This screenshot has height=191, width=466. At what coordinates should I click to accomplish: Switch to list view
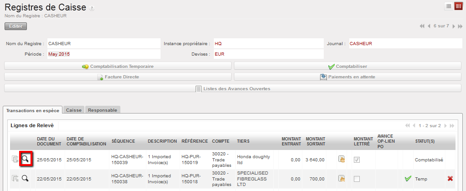[x=449, y=6]
